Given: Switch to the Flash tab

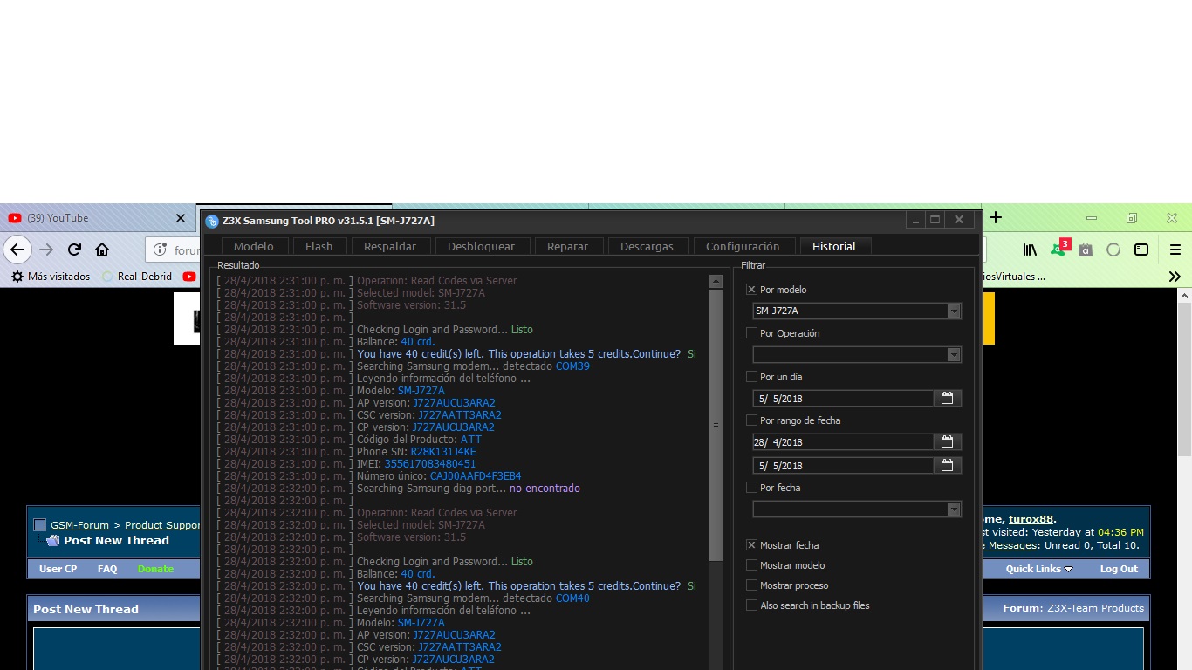Looking at the screenshot, I should tap(319, 247).
